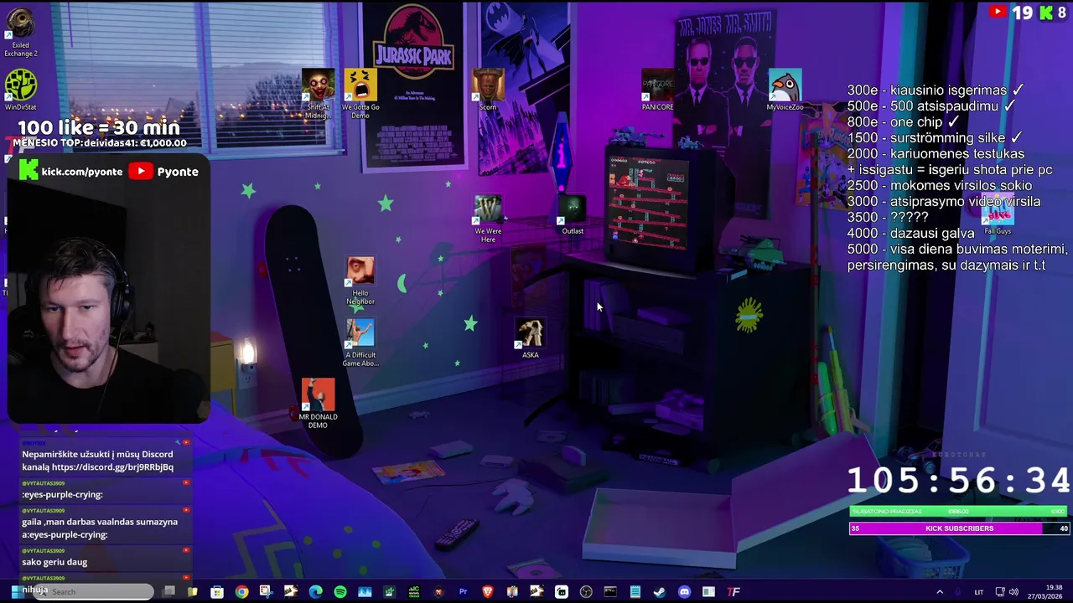
Task: Select the ASKA desktop icon
Action: (530, 338)
